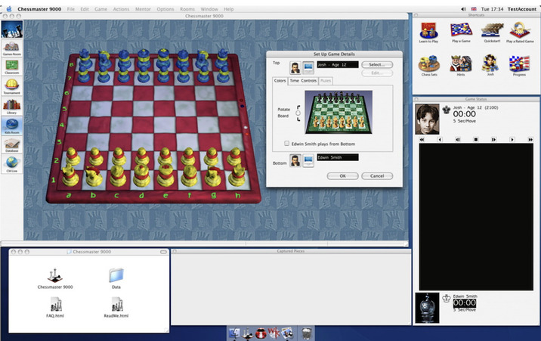Confirm game setup with OK
Screen dimensions: 541x341
[342, 175]
